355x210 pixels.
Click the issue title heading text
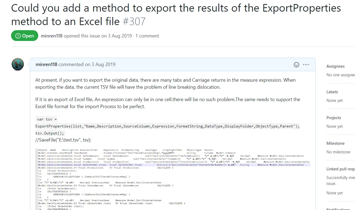[x=176, y=15]
